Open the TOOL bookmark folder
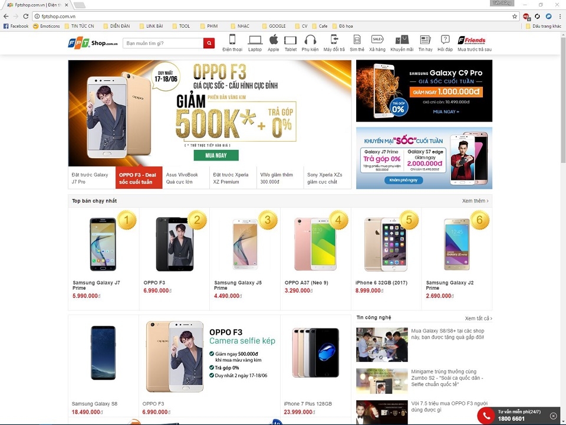This screenshot has width=566, height=425. coord(181,26)
